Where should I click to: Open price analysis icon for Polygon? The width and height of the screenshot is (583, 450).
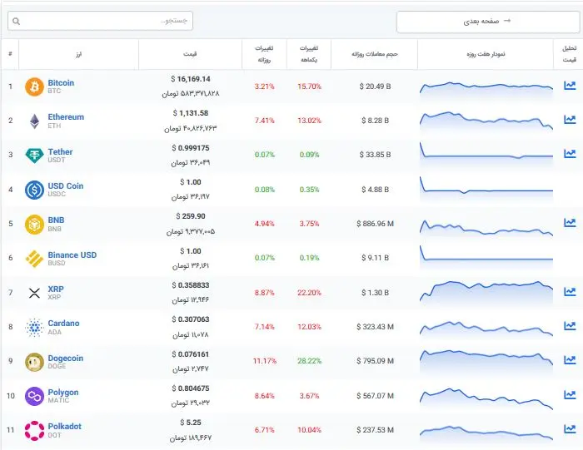pyautogui.click(x=570, y=394)
